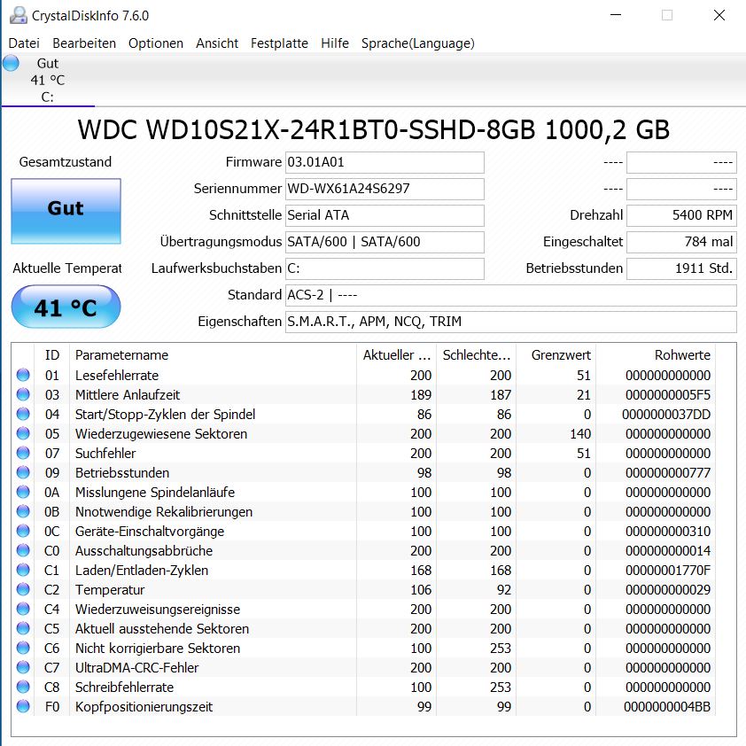
Task: Click the Parametername column header
Action: tap(214, 355)
